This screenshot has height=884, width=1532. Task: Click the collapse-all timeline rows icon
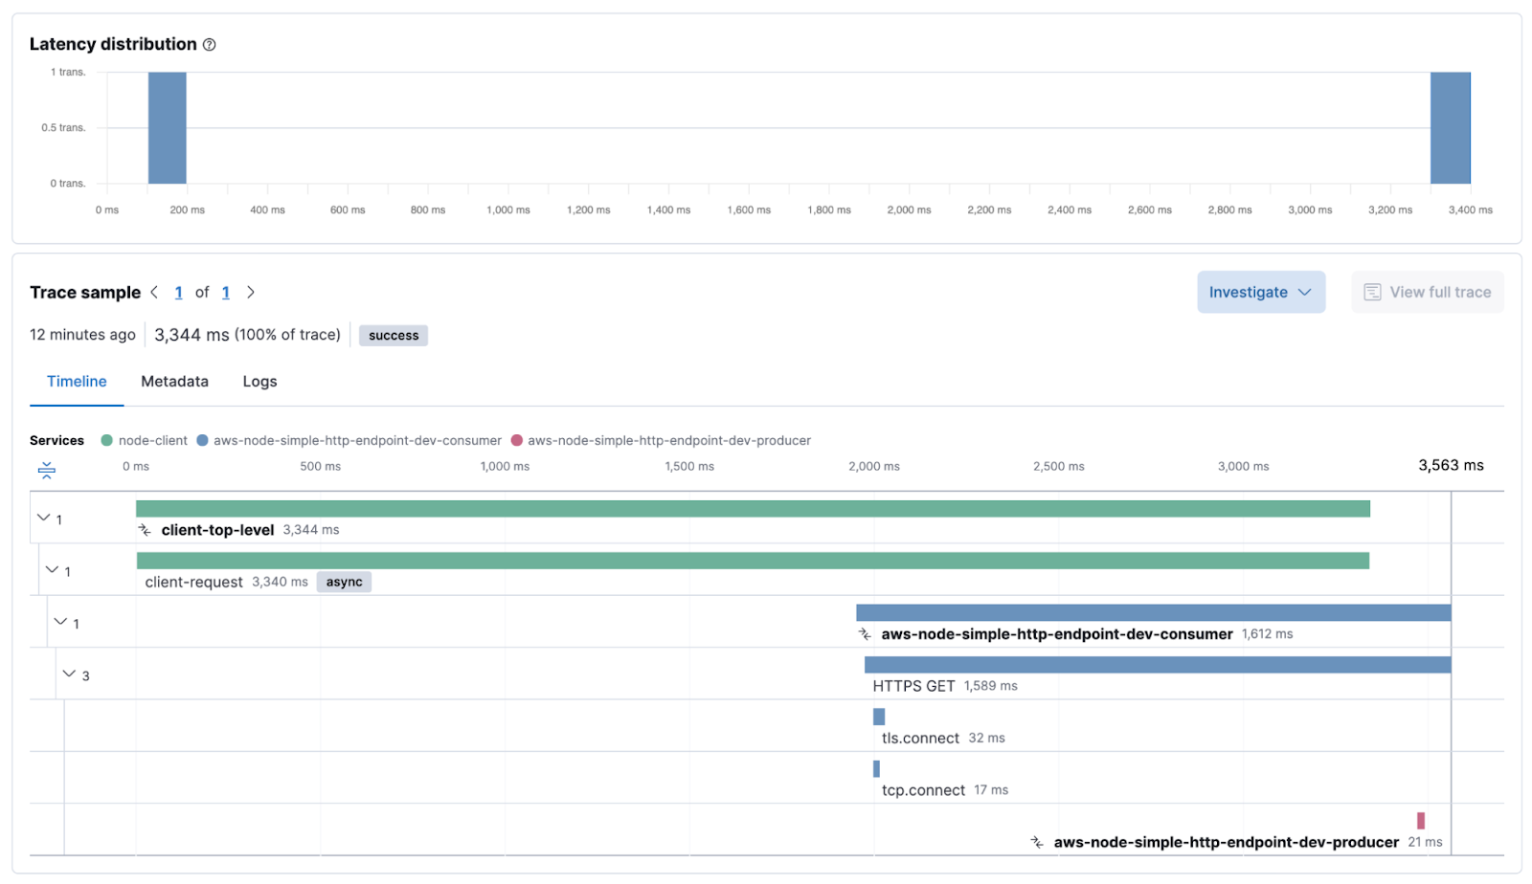click(x=46, y=470)
